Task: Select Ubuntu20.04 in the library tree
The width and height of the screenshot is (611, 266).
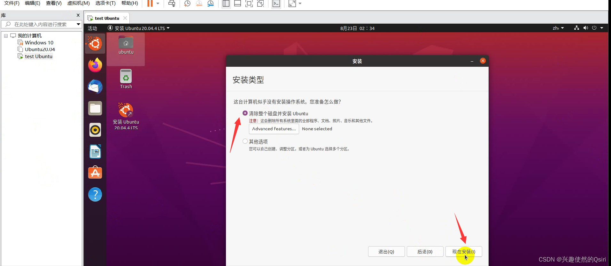Action: [40, 49]
